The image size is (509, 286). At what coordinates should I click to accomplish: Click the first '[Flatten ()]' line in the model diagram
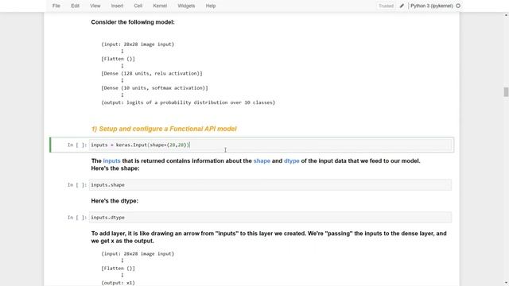[x=119, y=59]
